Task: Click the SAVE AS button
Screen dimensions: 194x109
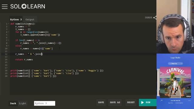Action: click(x=115, y=102)
